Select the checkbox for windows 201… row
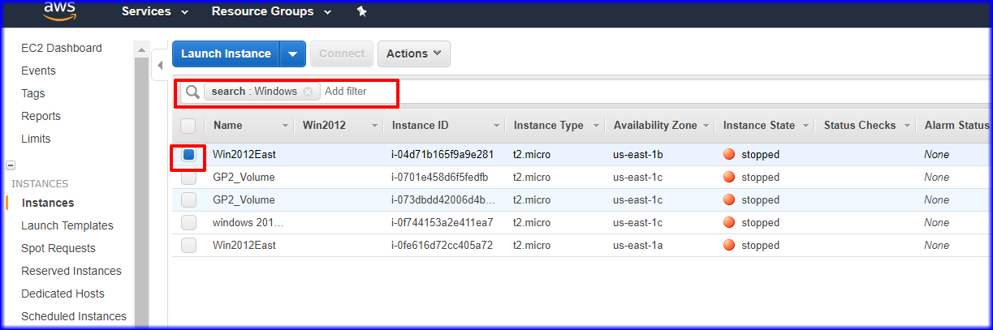993x330 pixels. (x=188, y=223)
